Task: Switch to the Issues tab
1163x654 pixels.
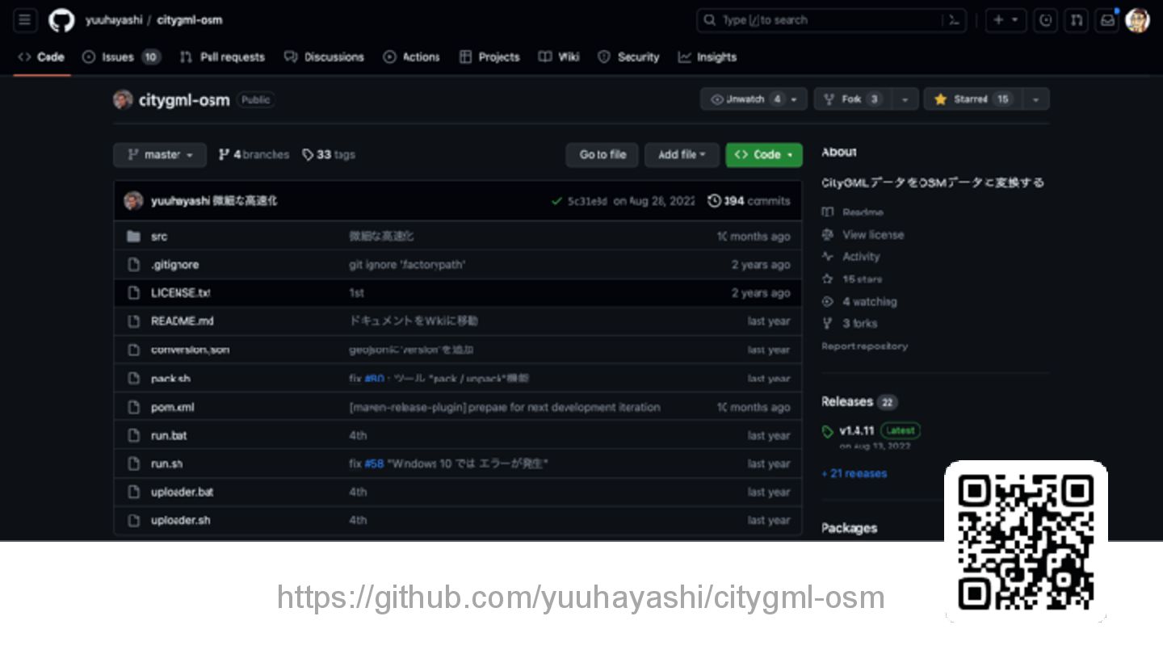Action: click(x=121, y=57)
